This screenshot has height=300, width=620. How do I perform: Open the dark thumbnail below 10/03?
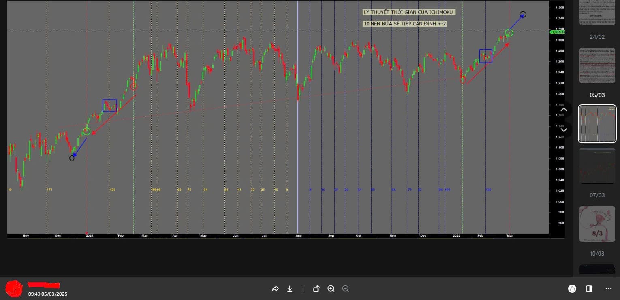597,270
